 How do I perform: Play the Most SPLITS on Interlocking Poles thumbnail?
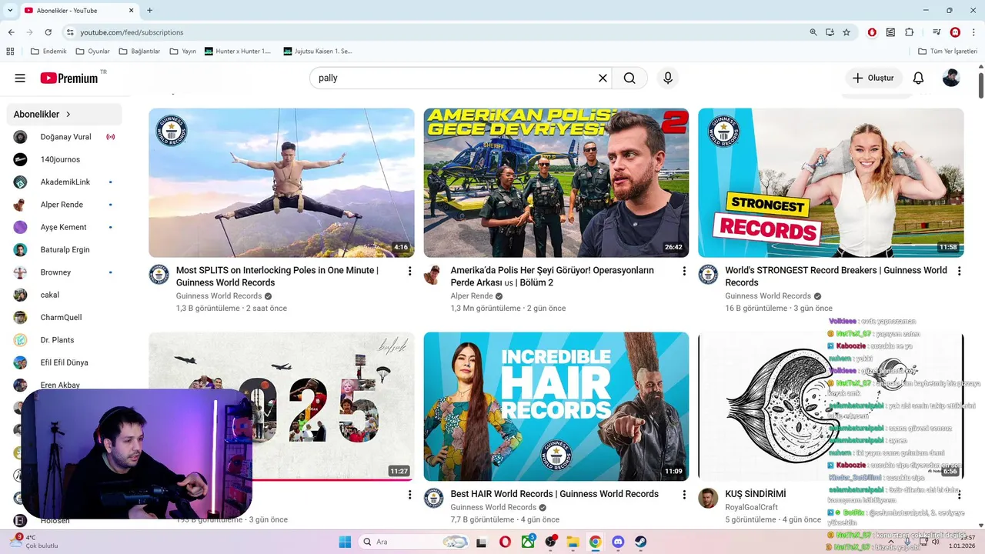(x=282, y=182)
